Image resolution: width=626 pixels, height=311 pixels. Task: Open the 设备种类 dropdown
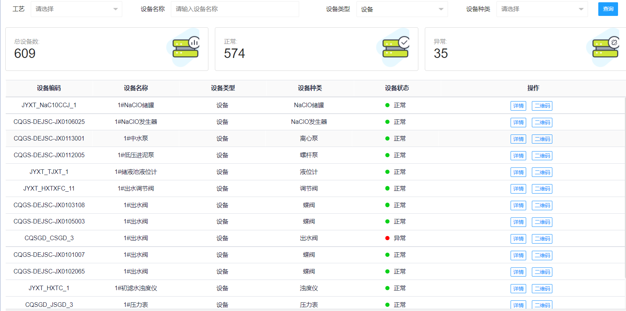(542, 9)
